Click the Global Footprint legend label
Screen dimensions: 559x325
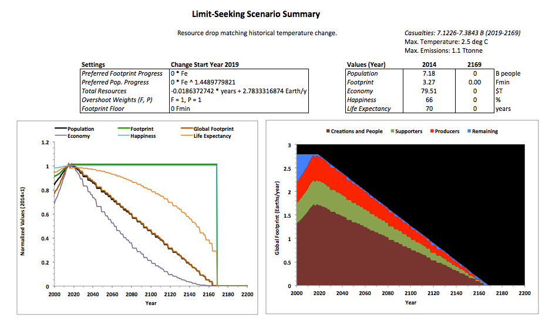(x=214, y=129)
